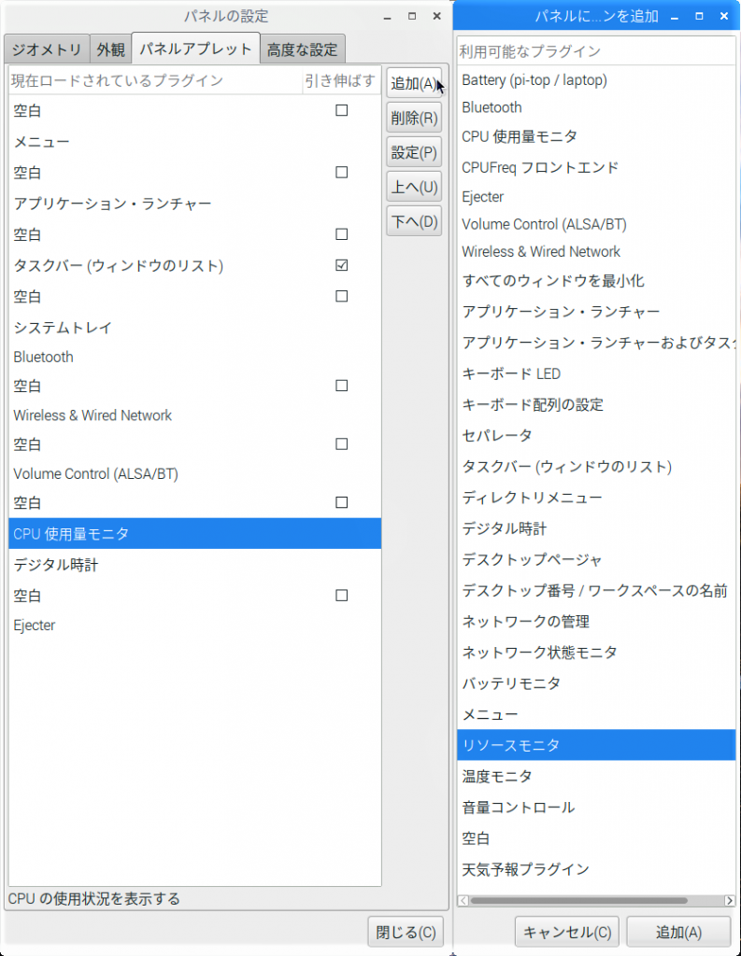
Task: Open the 外観 tab
Action: tap(110, 49)
